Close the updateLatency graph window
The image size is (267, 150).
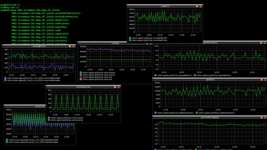tap(265, 43)
